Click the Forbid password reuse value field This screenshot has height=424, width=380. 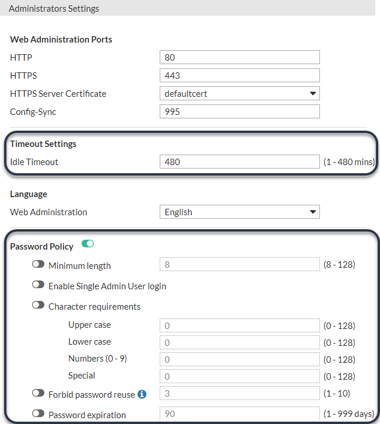click(240, 394)
